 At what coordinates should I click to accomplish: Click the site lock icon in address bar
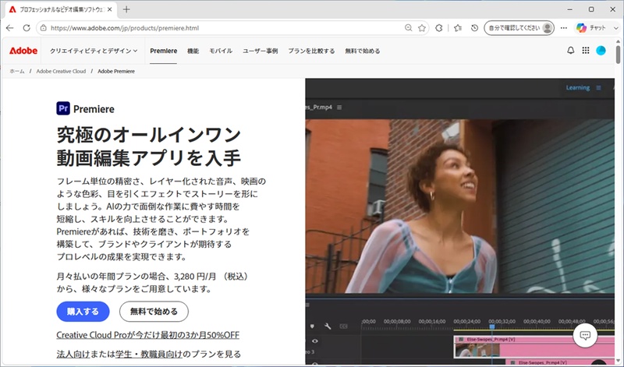[x=44, y=28]
